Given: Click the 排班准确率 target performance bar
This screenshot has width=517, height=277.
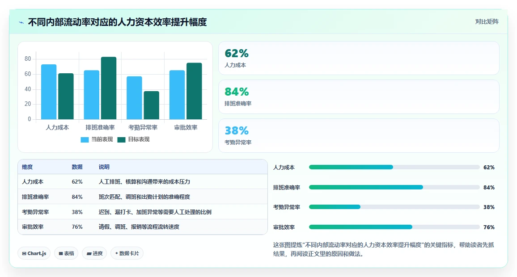Looking at the screenshot, I should [x=109, y=88].
